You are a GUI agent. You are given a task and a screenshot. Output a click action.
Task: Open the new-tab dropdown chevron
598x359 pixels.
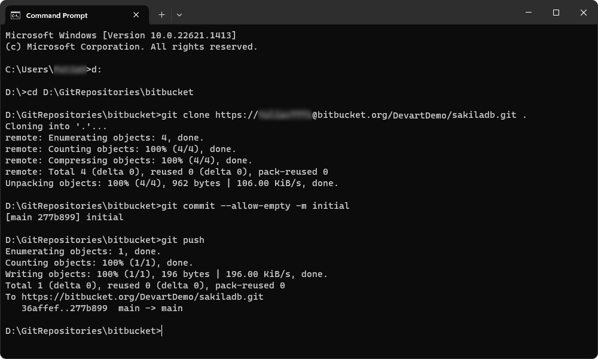click(178, 14)
